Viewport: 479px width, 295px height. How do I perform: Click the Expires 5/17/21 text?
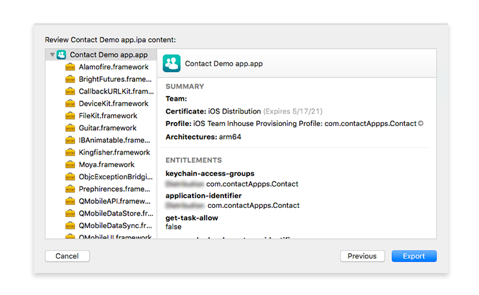pyautogui.click(x=292, y=111)
